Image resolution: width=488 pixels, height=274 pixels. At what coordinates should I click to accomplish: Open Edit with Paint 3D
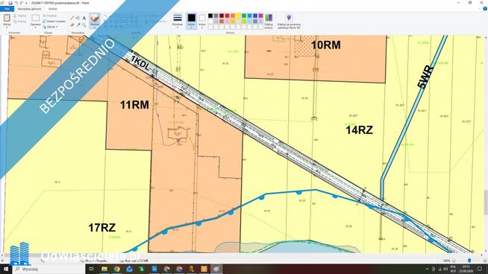[289, 22]
